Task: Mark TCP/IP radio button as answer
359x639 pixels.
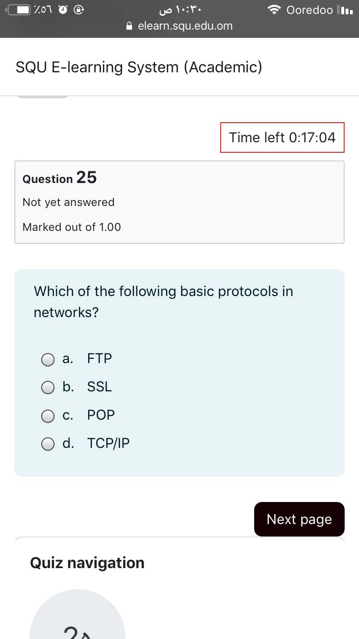Action: (48, 445)
